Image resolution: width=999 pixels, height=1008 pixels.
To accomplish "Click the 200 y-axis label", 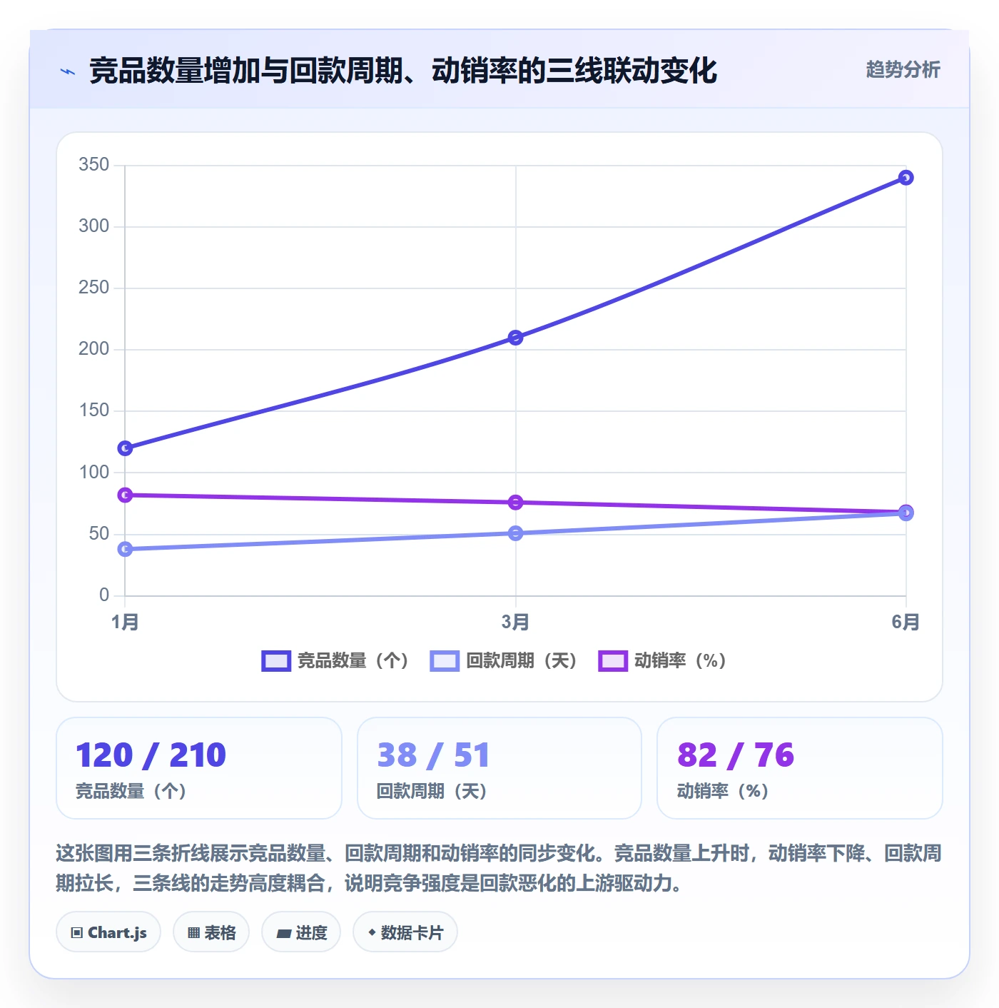I will 94,349.
